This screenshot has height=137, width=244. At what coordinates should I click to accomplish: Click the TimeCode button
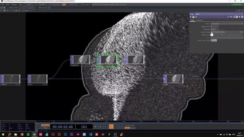[45, 125]
